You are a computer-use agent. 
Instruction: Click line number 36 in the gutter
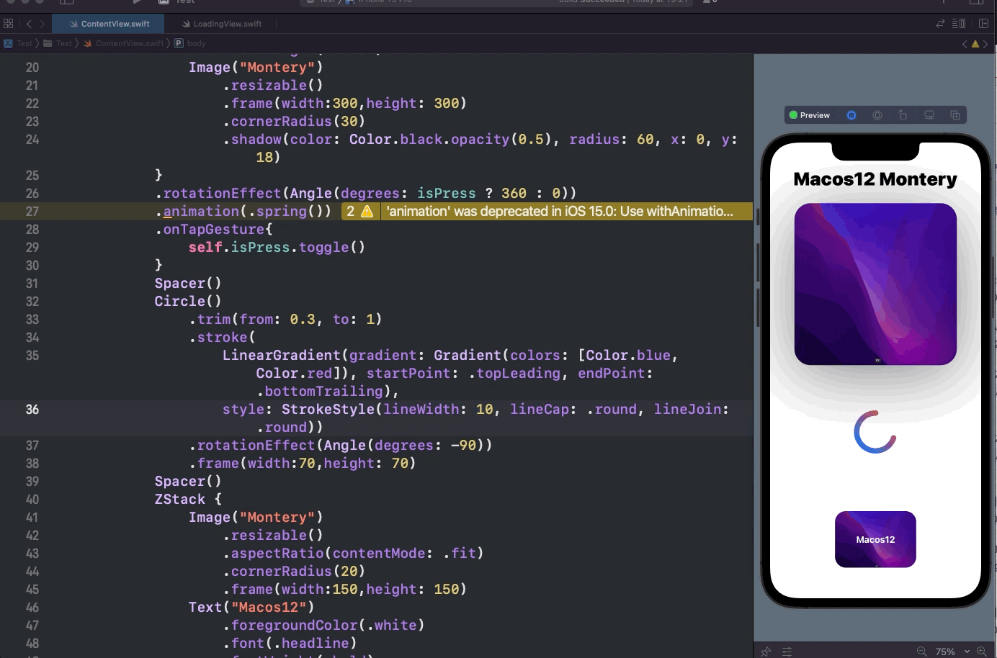tap(32, 409)
